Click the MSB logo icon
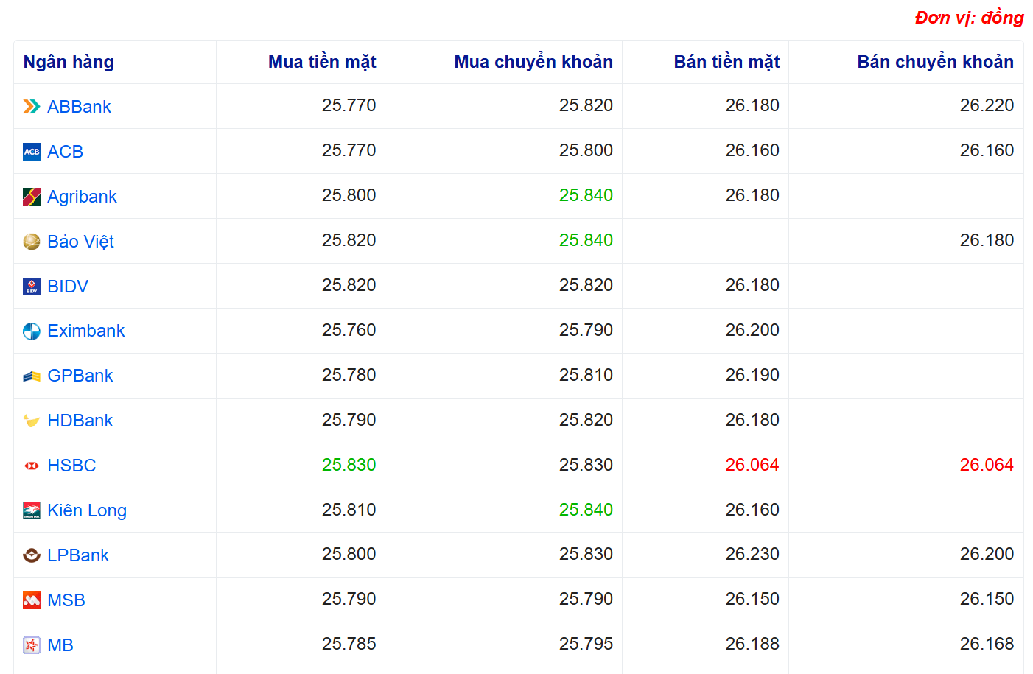This screenshot has height=674, width=1033. (32, 600)
